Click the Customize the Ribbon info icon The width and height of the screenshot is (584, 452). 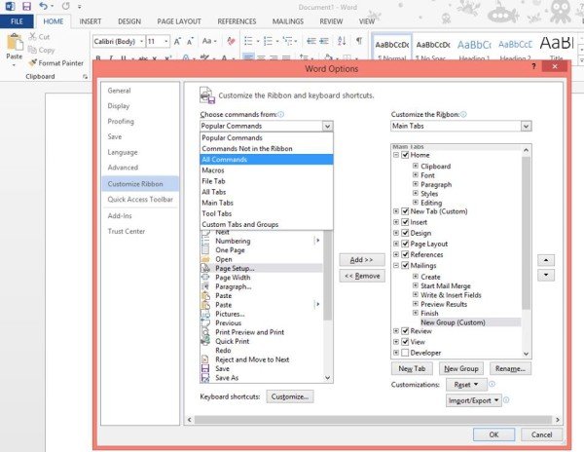coord(463,114)
